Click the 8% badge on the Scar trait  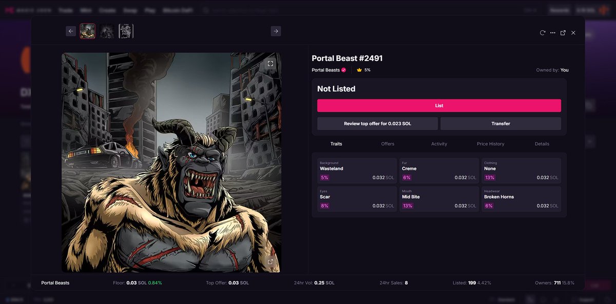[324, 206]
